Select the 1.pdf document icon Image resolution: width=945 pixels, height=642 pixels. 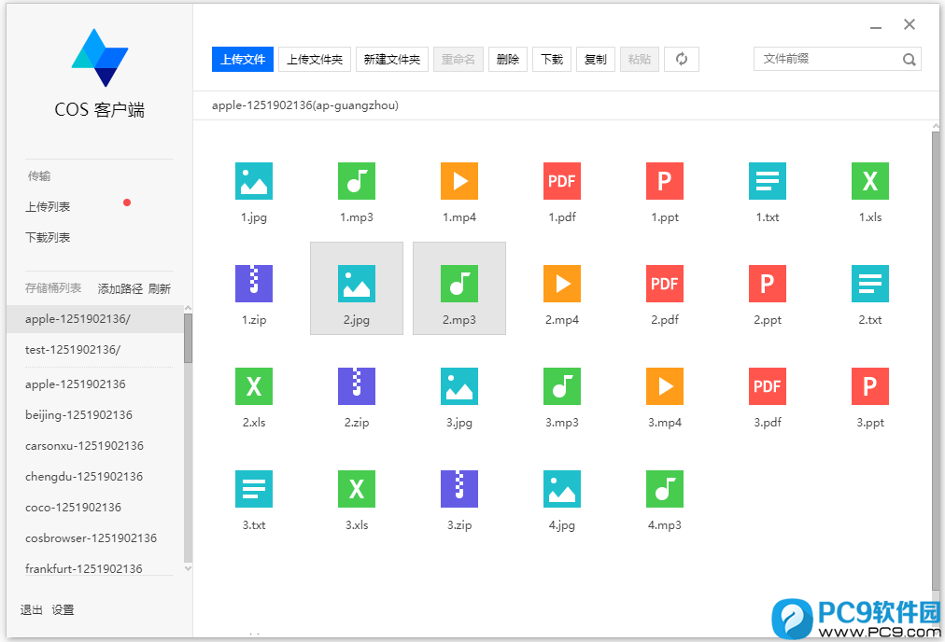[x=562, y=181]
